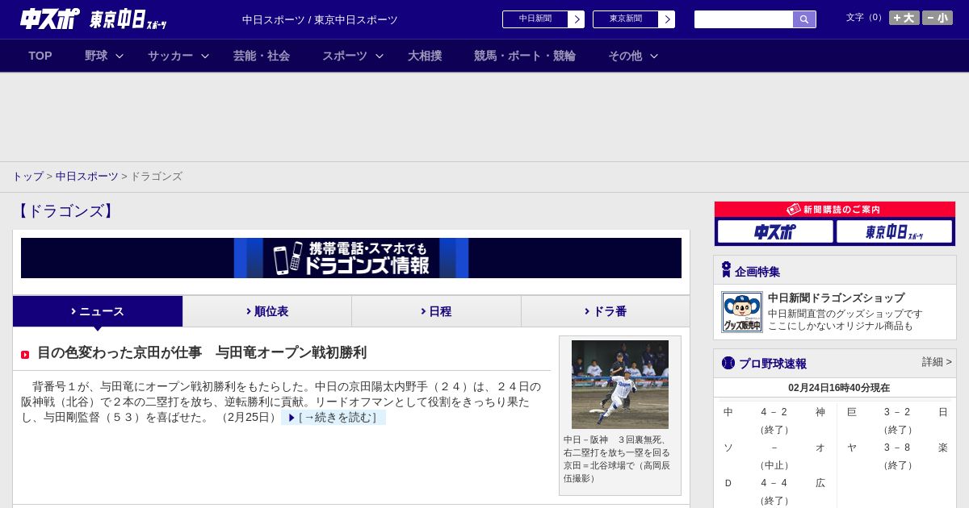Open the 携帯電話・スマホでもドラゴンズ情報 banner
969x508 pixels.
pyautogui.click(x=351, y=258)
